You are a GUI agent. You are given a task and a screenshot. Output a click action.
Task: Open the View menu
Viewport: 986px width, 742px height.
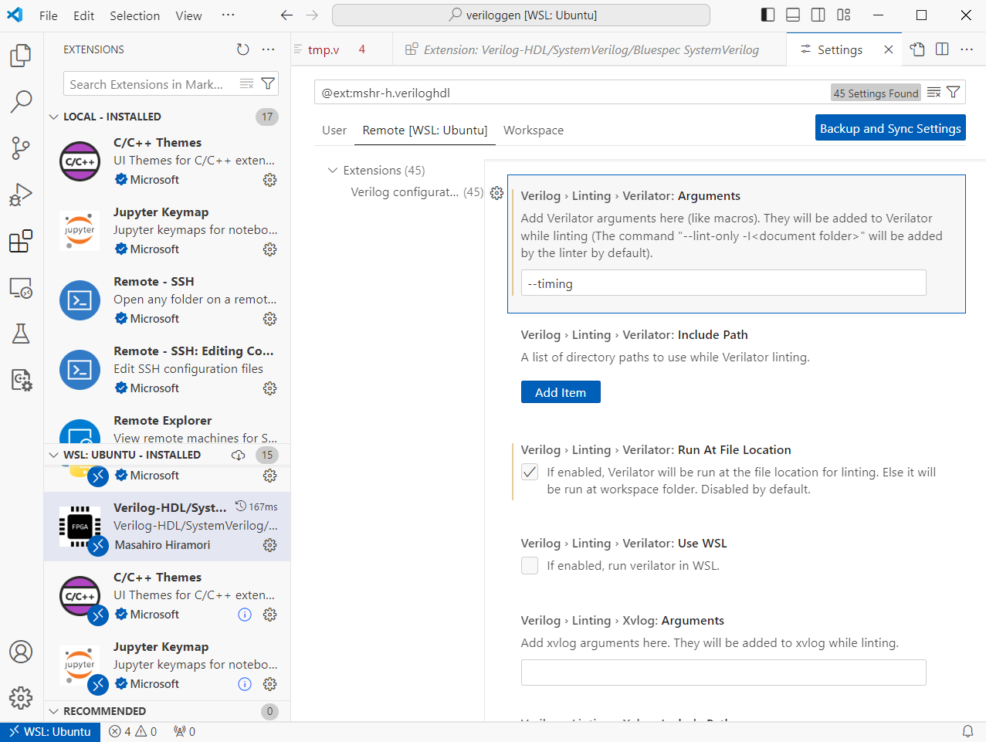tap(188, 15)
